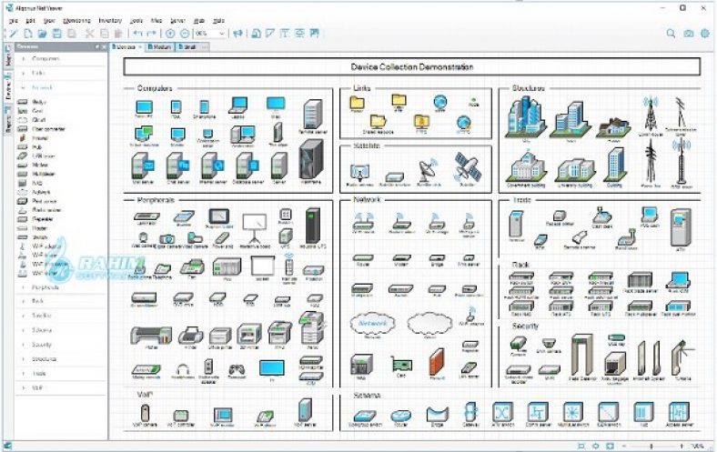This screenshot has width=717, height=452.
Task: Select Repeater in the Network device list
Action: pyautogui.click(x=43, y=219)
